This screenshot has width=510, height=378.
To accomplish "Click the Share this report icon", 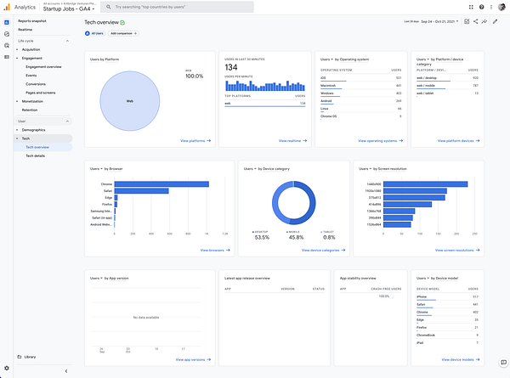I will (x=476, y=21).
